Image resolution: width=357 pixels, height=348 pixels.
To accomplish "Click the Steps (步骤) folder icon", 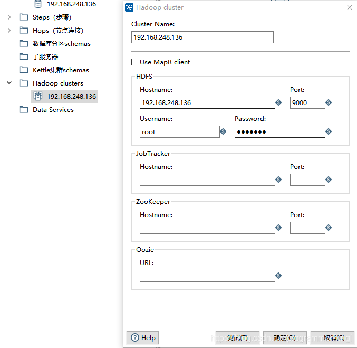I will (24, 17).
